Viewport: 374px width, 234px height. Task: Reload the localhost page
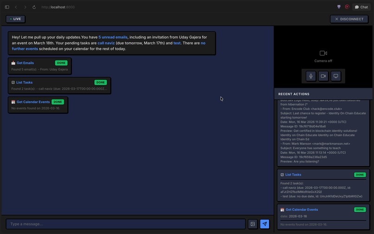(x=34, y=7)
